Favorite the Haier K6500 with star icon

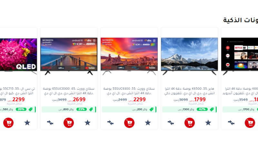point(208,123)
